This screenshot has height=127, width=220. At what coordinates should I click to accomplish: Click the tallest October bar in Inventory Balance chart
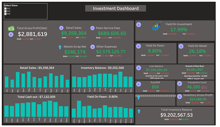click(120, 79)
